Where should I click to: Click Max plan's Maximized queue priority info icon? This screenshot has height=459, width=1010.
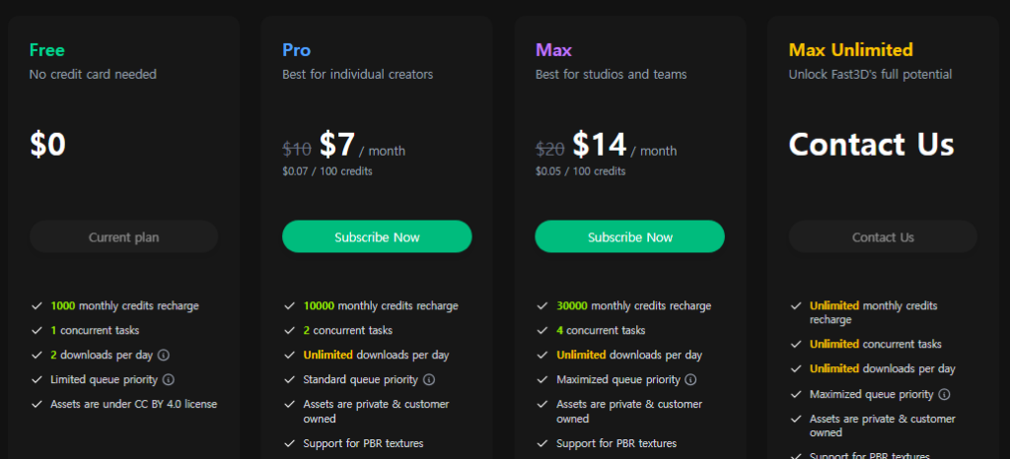click(690, 379)
